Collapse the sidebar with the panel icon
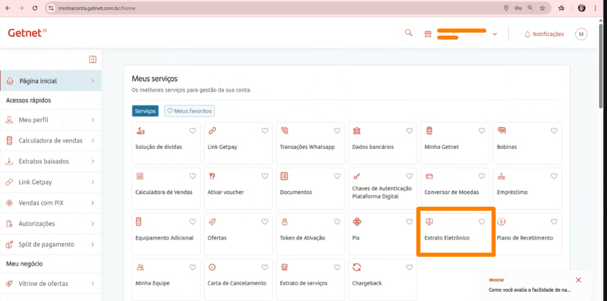 tap(93, 59)
